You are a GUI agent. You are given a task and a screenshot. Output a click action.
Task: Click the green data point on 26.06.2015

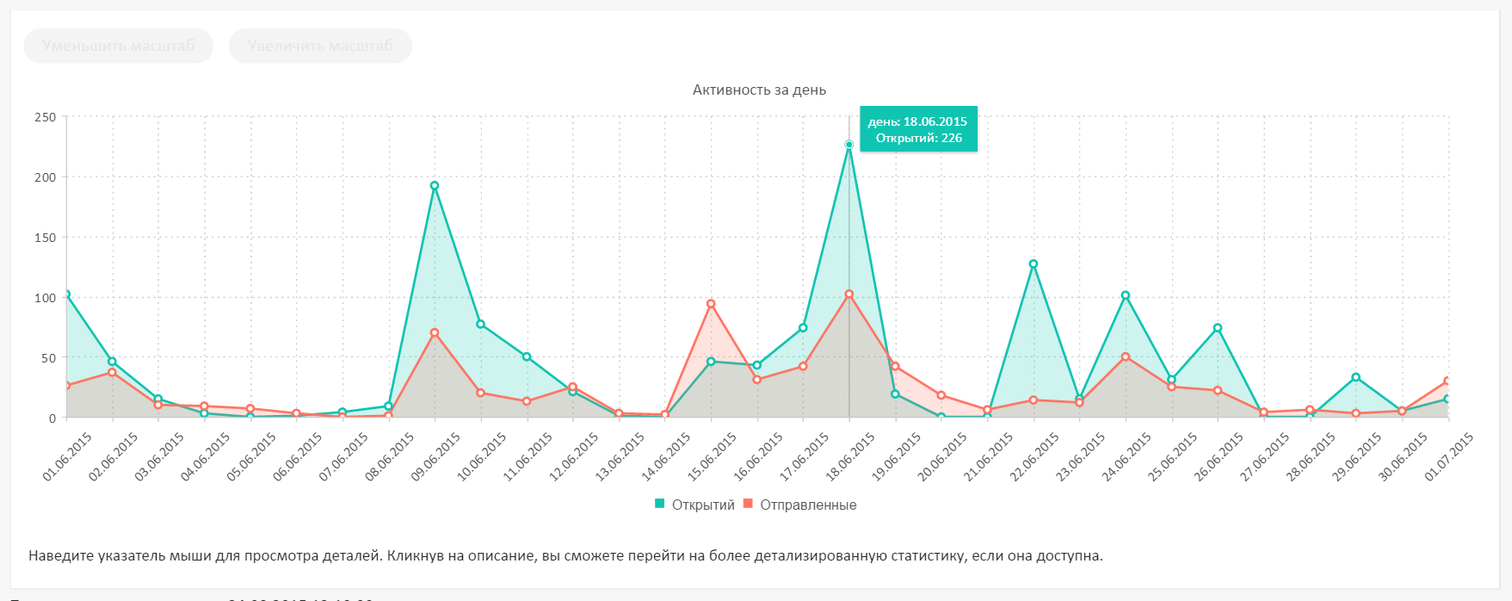point(1218,328)
